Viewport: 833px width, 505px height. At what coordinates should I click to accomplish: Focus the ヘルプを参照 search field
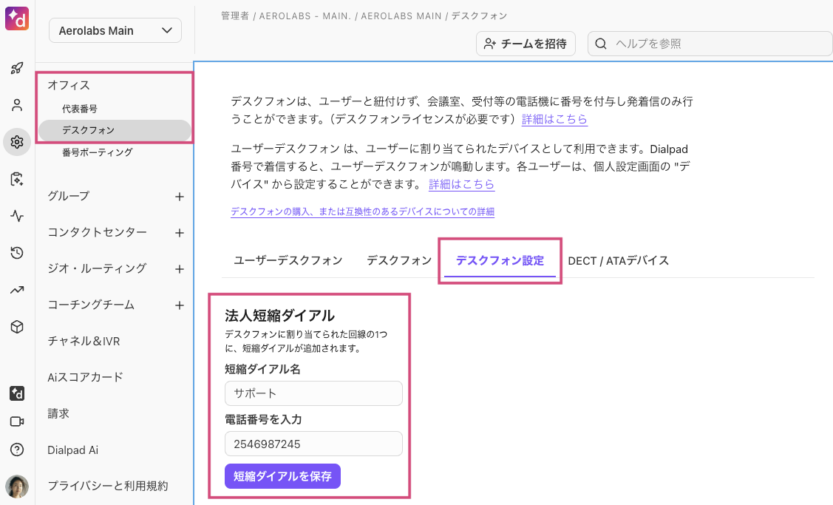[710, 44]
